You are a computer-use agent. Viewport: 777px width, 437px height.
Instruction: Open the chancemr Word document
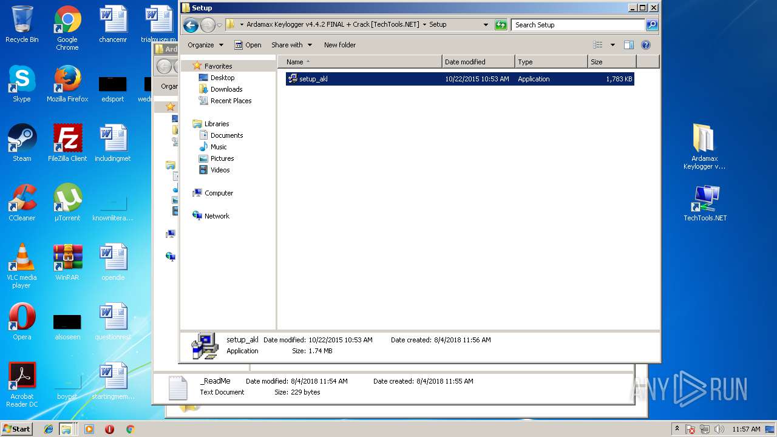[x=113, y=24]
